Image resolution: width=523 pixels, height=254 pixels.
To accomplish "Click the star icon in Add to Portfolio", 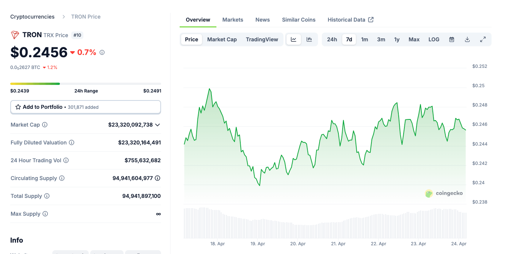I will 18,107.
